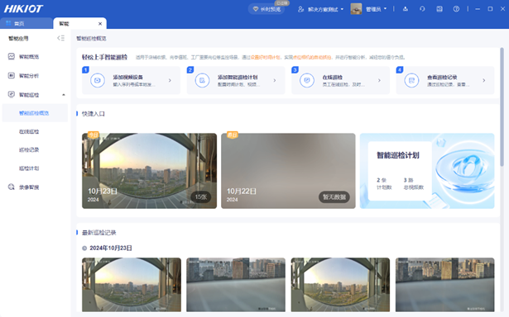The image size is (509, 317).
Task: Open the calculator-like icon beside help
Action: (439, 9)
